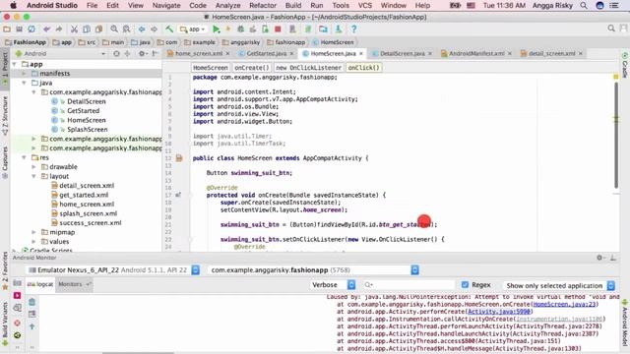Viewport: 630px width, 354px height.
Task: Click the Synchronize toolbar icon
Action: (31, 29)
